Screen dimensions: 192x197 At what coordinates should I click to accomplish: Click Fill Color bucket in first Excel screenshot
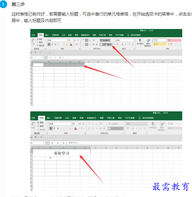coord(66,44)
